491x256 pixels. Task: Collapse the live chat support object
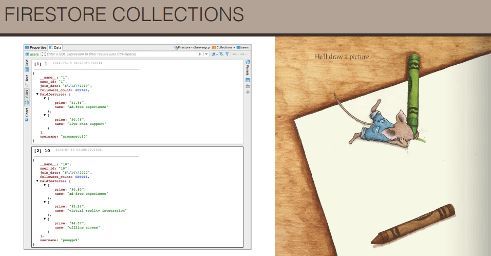coord(45,115)
